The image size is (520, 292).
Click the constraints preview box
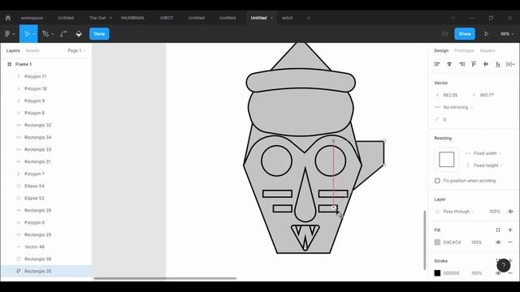click(x=446, y=159)
